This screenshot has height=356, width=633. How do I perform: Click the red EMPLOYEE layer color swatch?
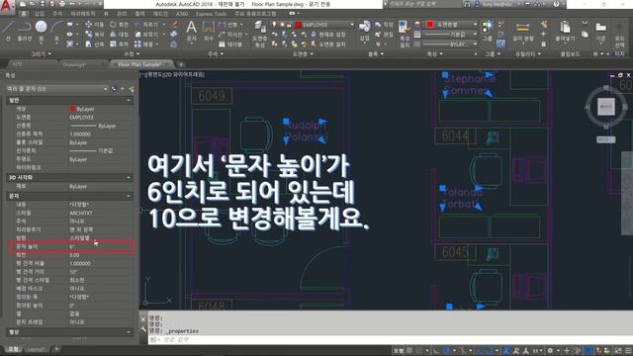tap(298, 25)
